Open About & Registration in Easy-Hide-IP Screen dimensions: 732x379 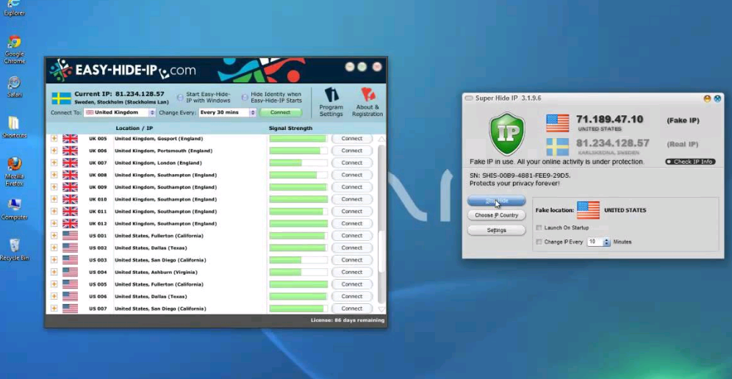pyautogui.click(x=367, y=102)
